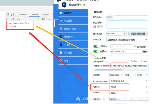Click the icon beside 关闭
The width and height of the screenshot is (152, 104).
click(61, 60)
